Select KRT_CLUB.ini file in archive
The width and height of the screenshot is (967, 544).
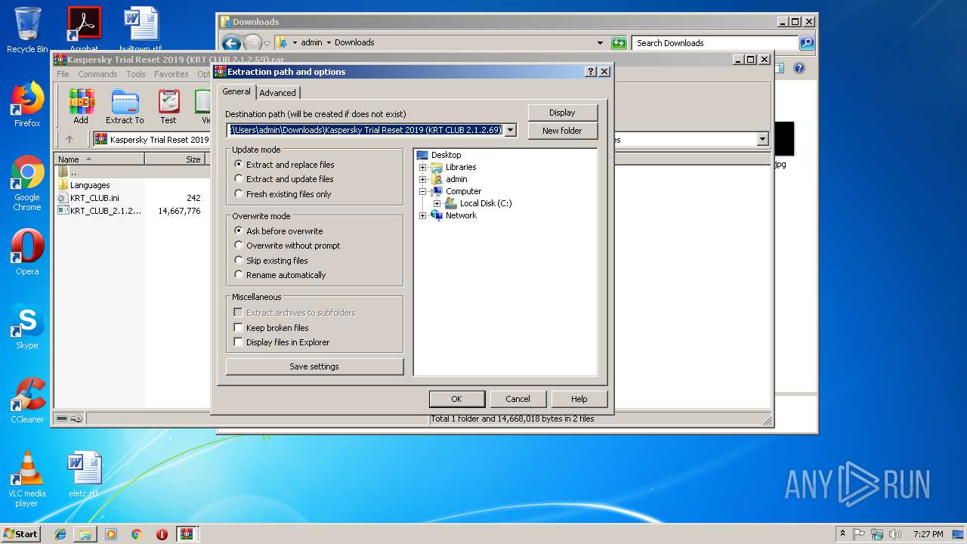94,198
